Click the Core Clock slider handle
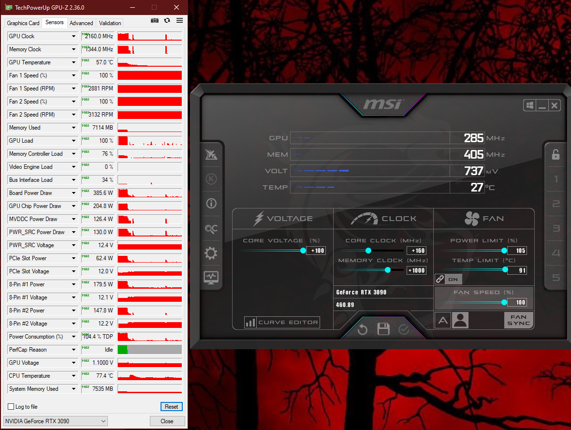 coord(368,251)
